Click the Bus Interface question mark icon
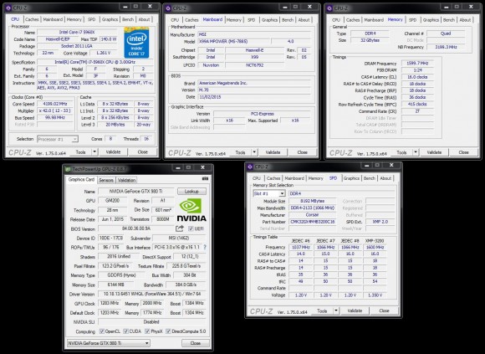 (x=205, y=247)
